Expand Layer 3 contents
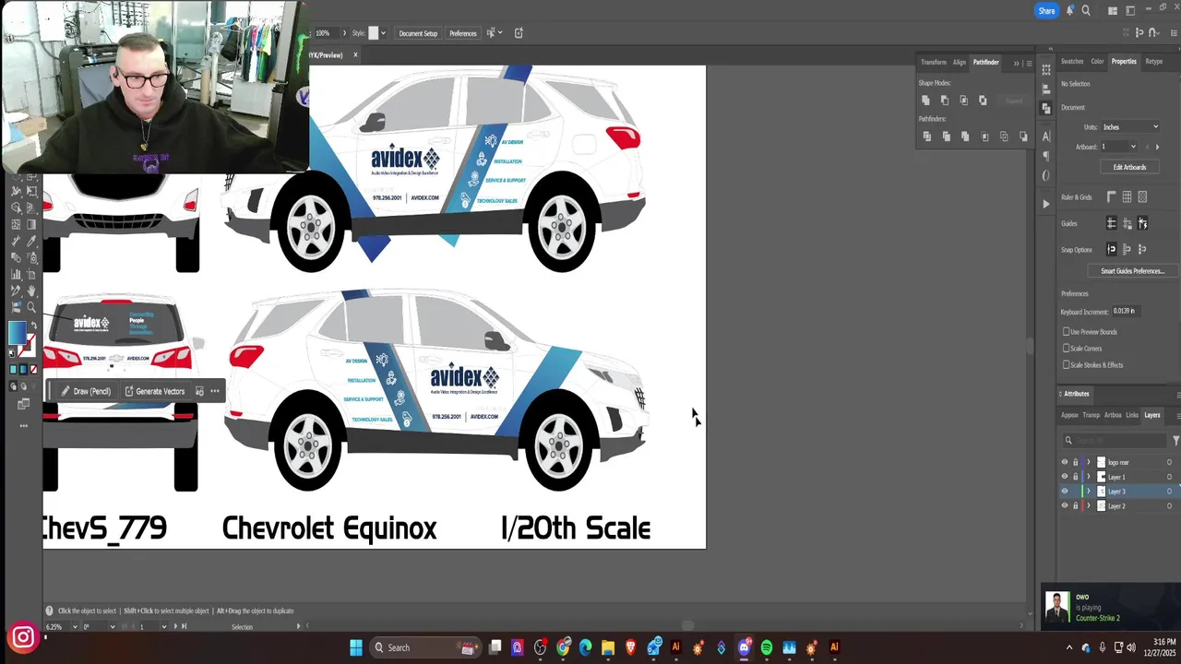The height and width of the screenshot is (664, 1181). click(x=1089, y=491)
